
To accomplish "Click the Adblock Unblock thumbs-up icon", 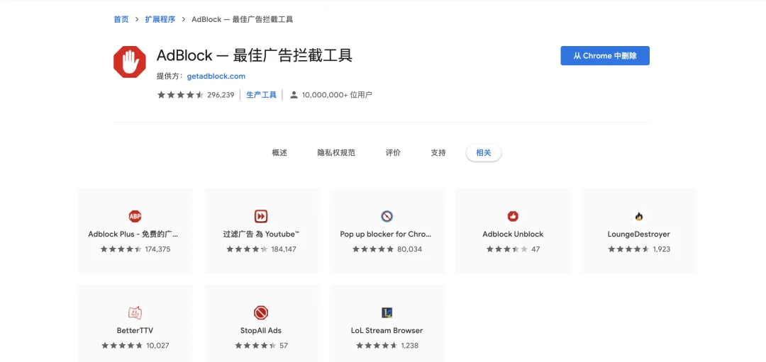I will coord(513,216).
